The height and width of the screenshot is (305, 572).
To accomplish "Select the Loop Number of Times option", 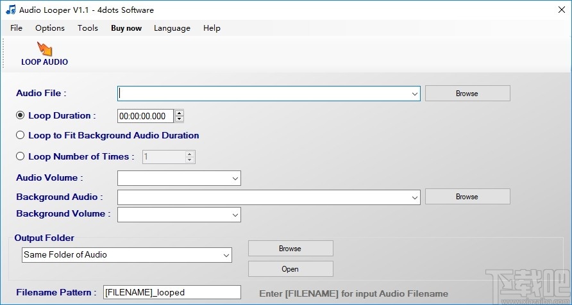I will [20, 156].
